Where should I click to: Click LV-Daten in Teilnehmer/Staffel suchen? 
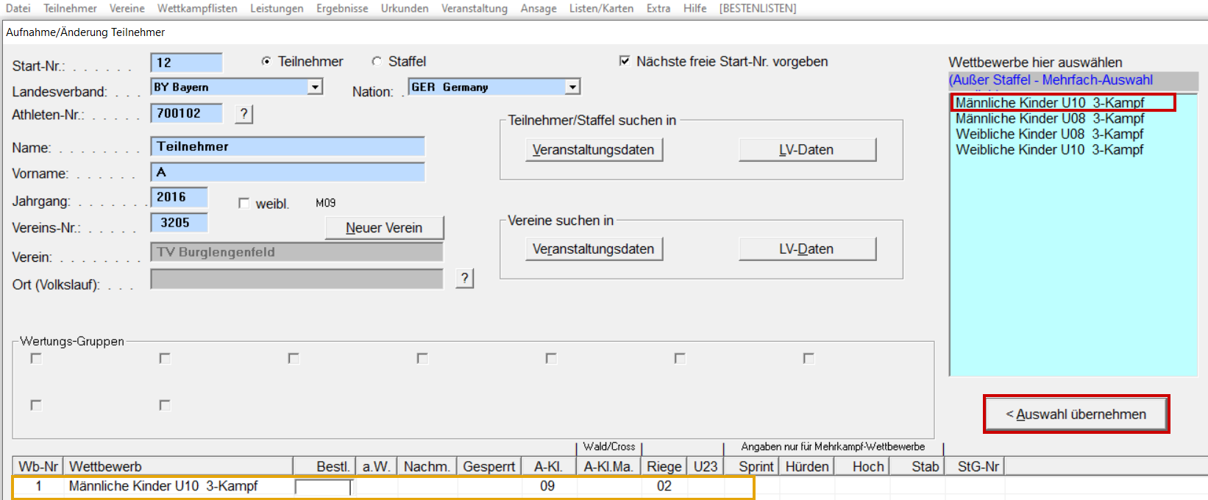coord(806,150)
